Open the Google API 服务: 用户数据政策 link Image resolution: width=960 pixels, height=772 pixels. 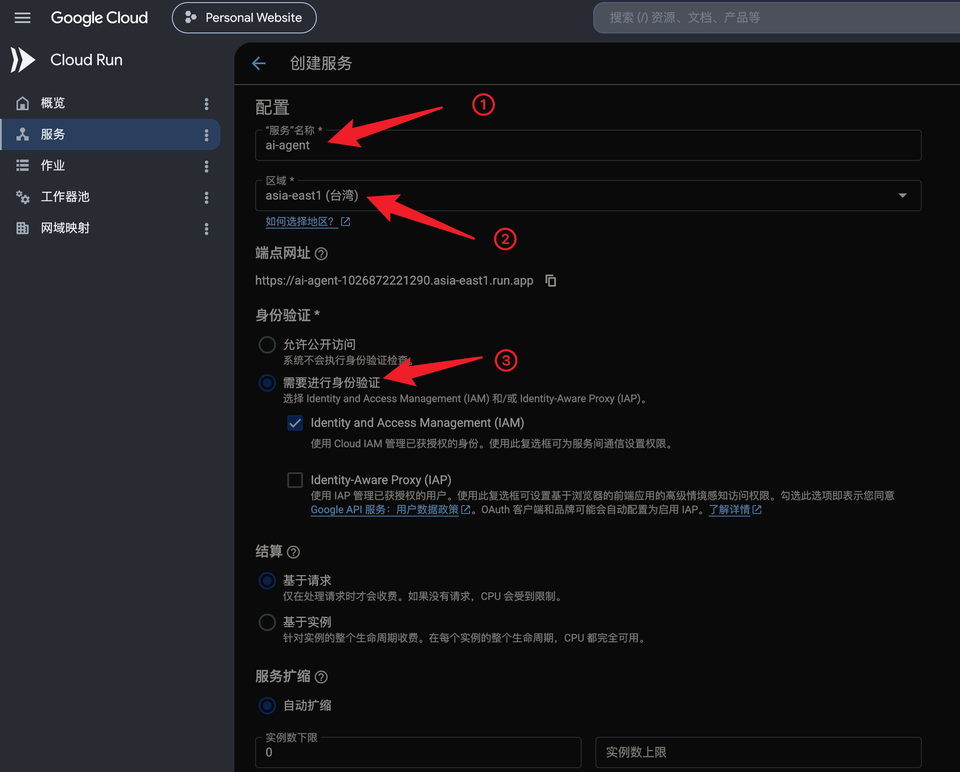point(390,510)
